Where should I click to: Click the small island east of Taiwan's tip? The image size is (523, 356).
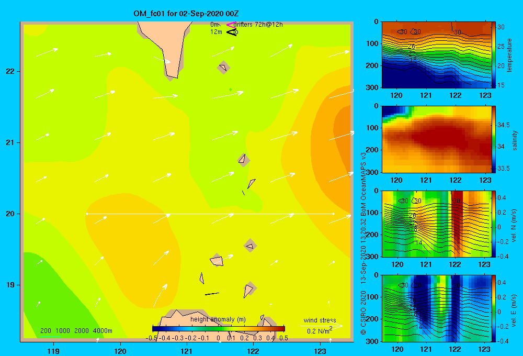tap(223, 68)
